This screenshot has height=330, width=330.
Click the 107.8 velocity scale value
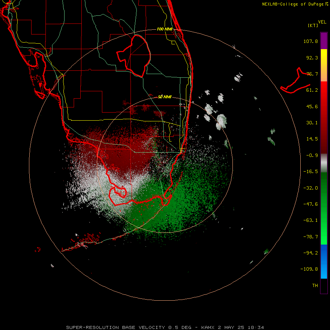coord(311,41)
